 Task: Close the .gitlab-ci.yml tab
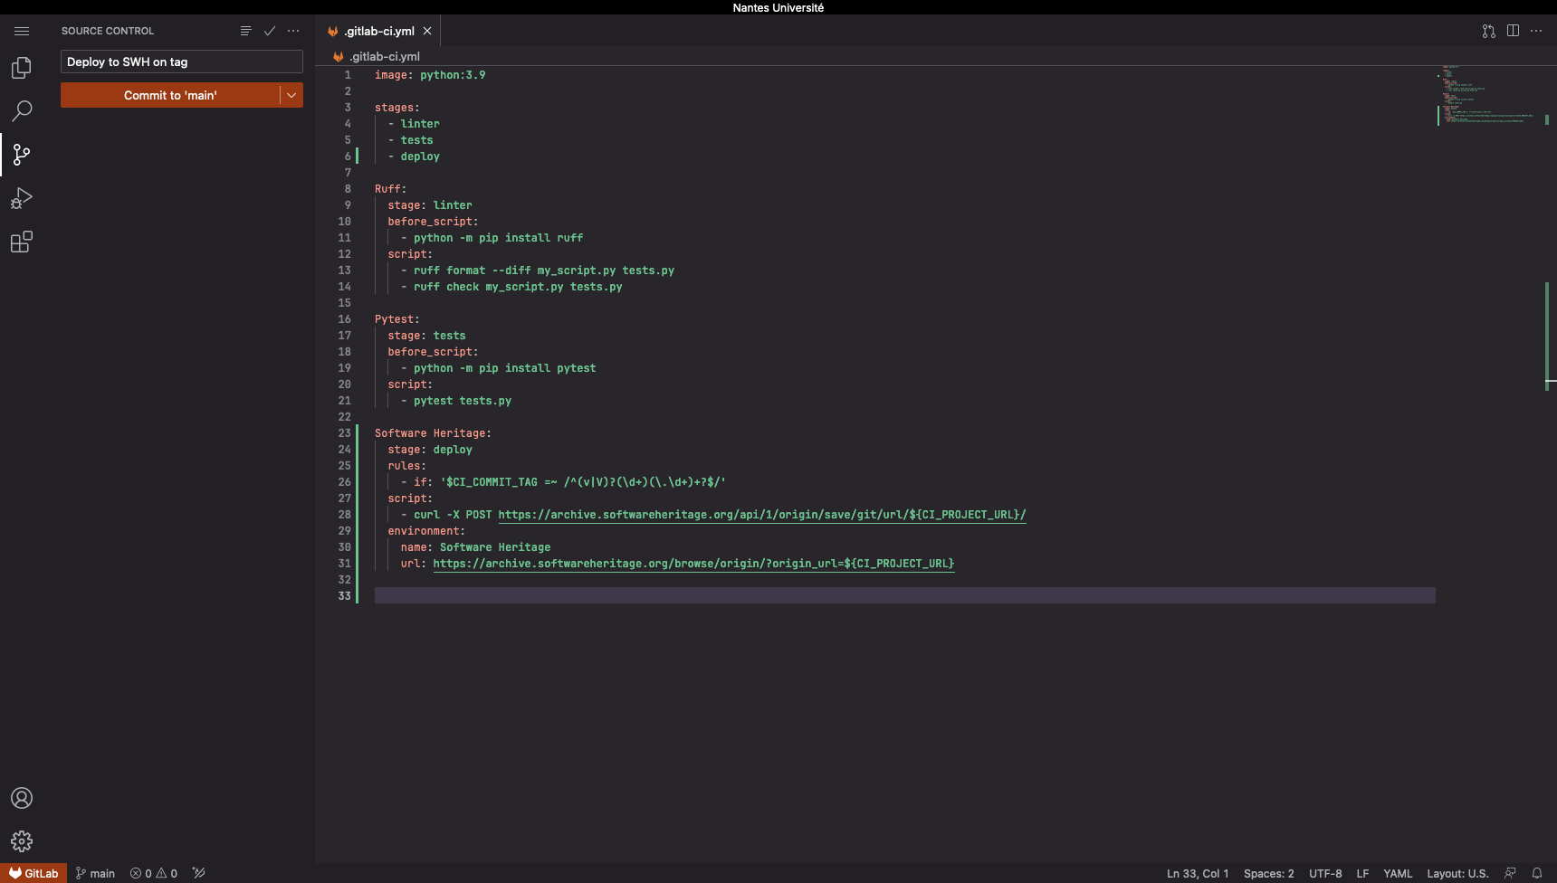coord(427,31)
